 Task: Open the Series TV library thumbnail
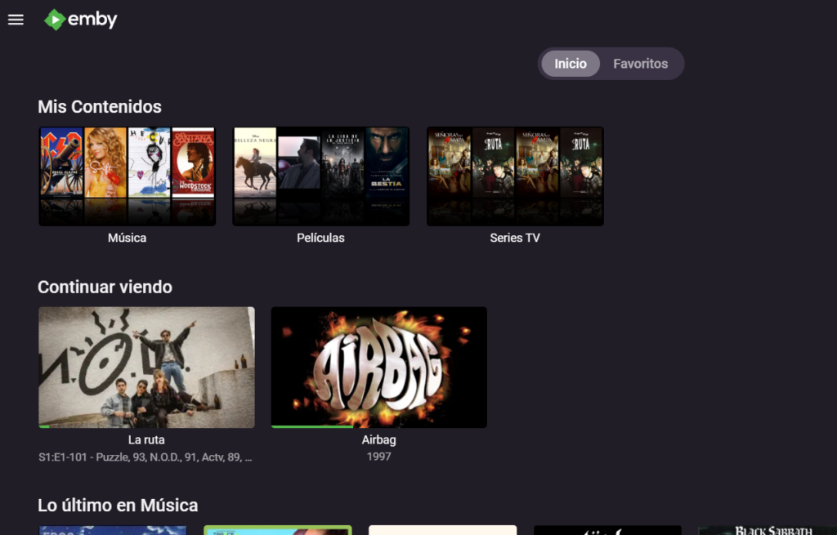click(515, 176)
